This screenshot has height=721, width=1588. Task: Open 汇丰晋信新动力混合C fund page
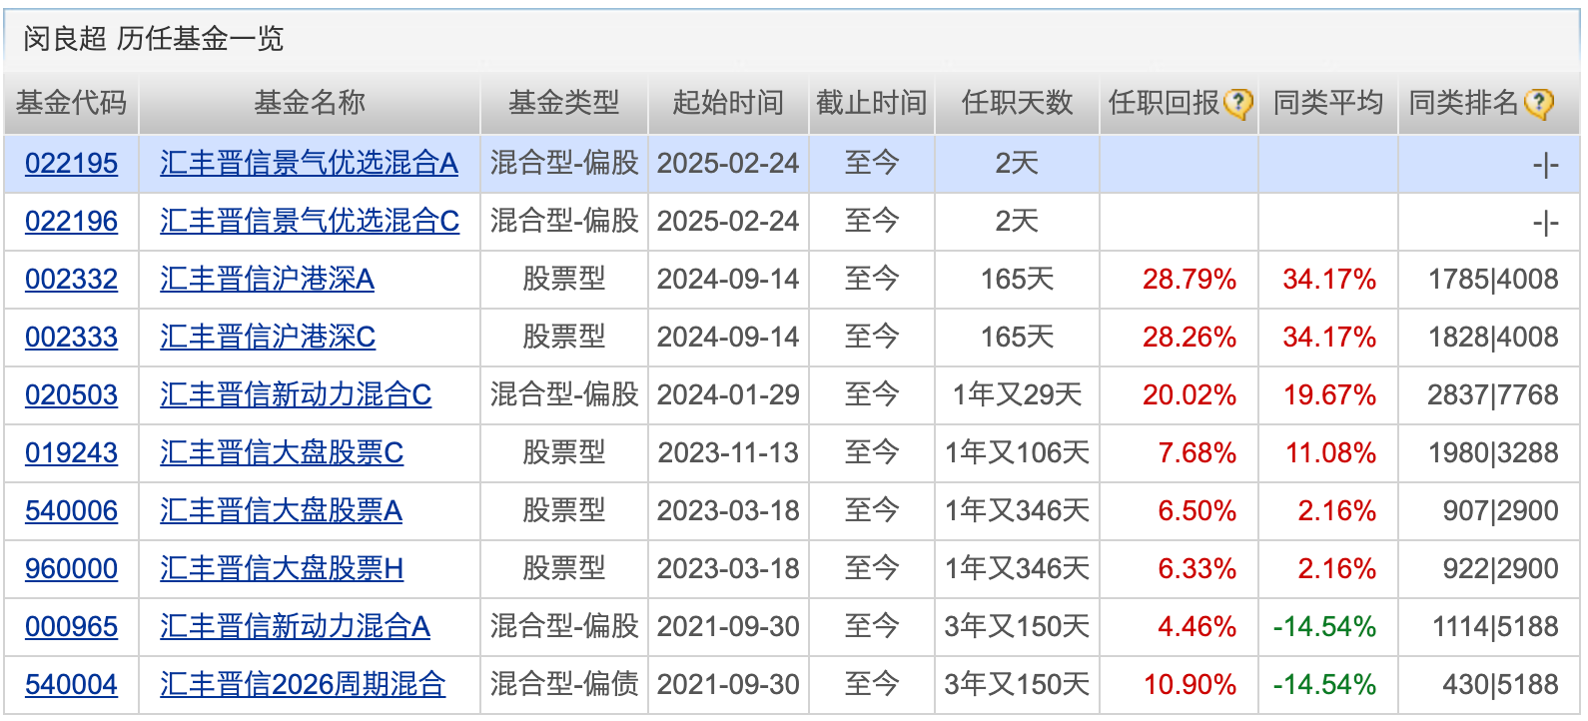point(296,395)
